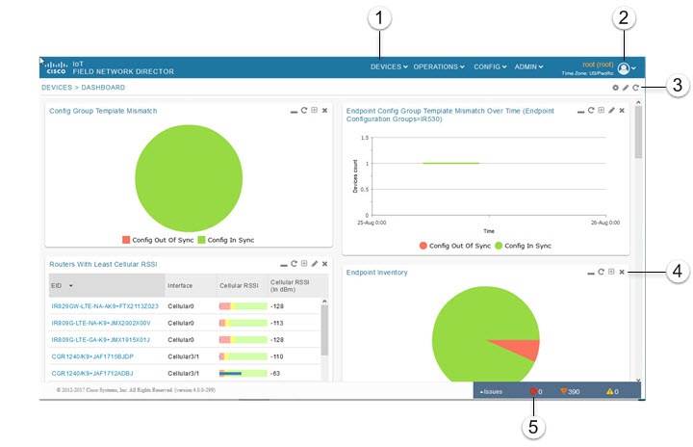Click critical issues count icon

[533, 391]
